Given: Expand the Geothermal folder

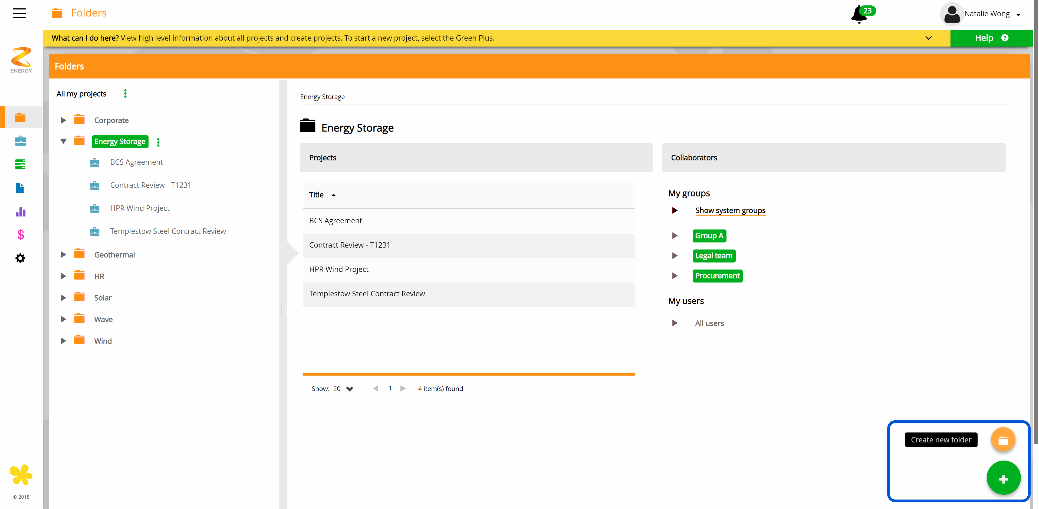Looking at the screenshot, I should click(x=63, y=254).
